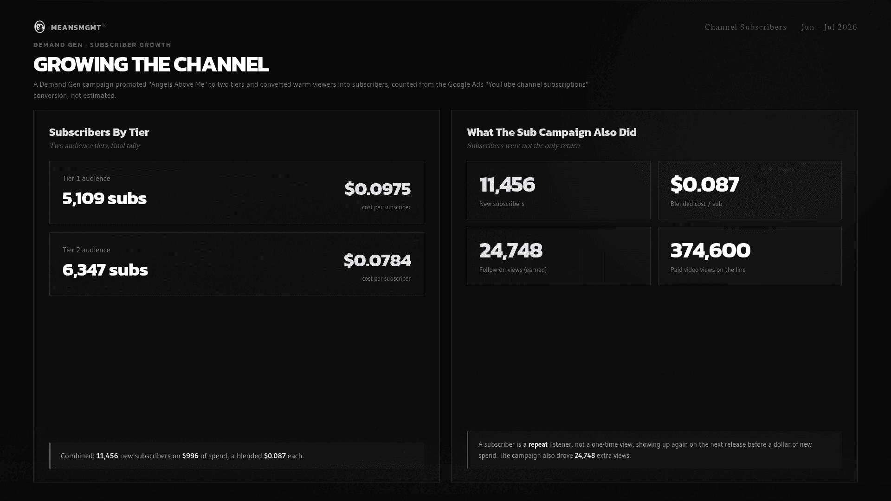This screenshot has width=891, height=501.
Task: Click the Subscribers By Tier heading
Action: pyautogui.click(x=99, y=132)
